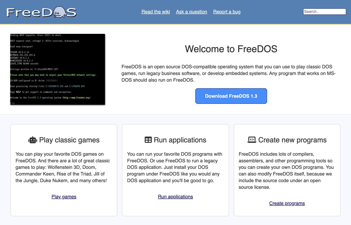Click the Play classic games heading text
351x225 pixels.
point(69,140)
